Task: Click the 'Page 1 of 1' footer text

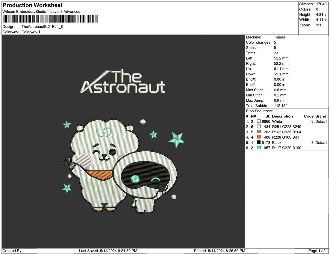Action: click(x=318, y=251)
